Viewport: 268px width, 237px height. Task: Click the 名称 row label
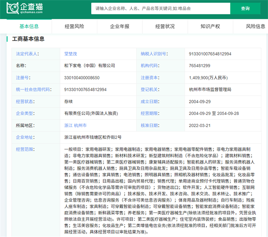tap(21, 66)
